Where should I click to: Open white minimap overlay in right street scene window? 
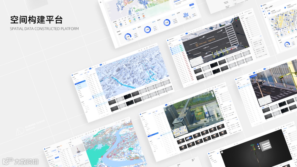click(265, 101)
